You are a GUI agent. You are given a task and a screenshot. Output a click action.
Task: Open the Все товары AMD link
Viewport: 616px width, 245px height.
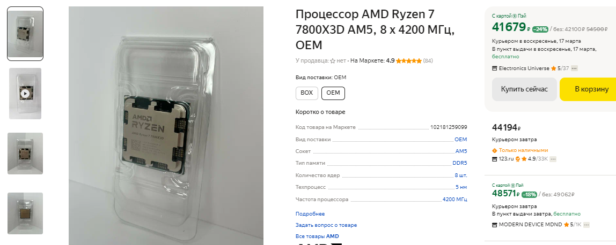pyautogui.click(x=317, y=236)
